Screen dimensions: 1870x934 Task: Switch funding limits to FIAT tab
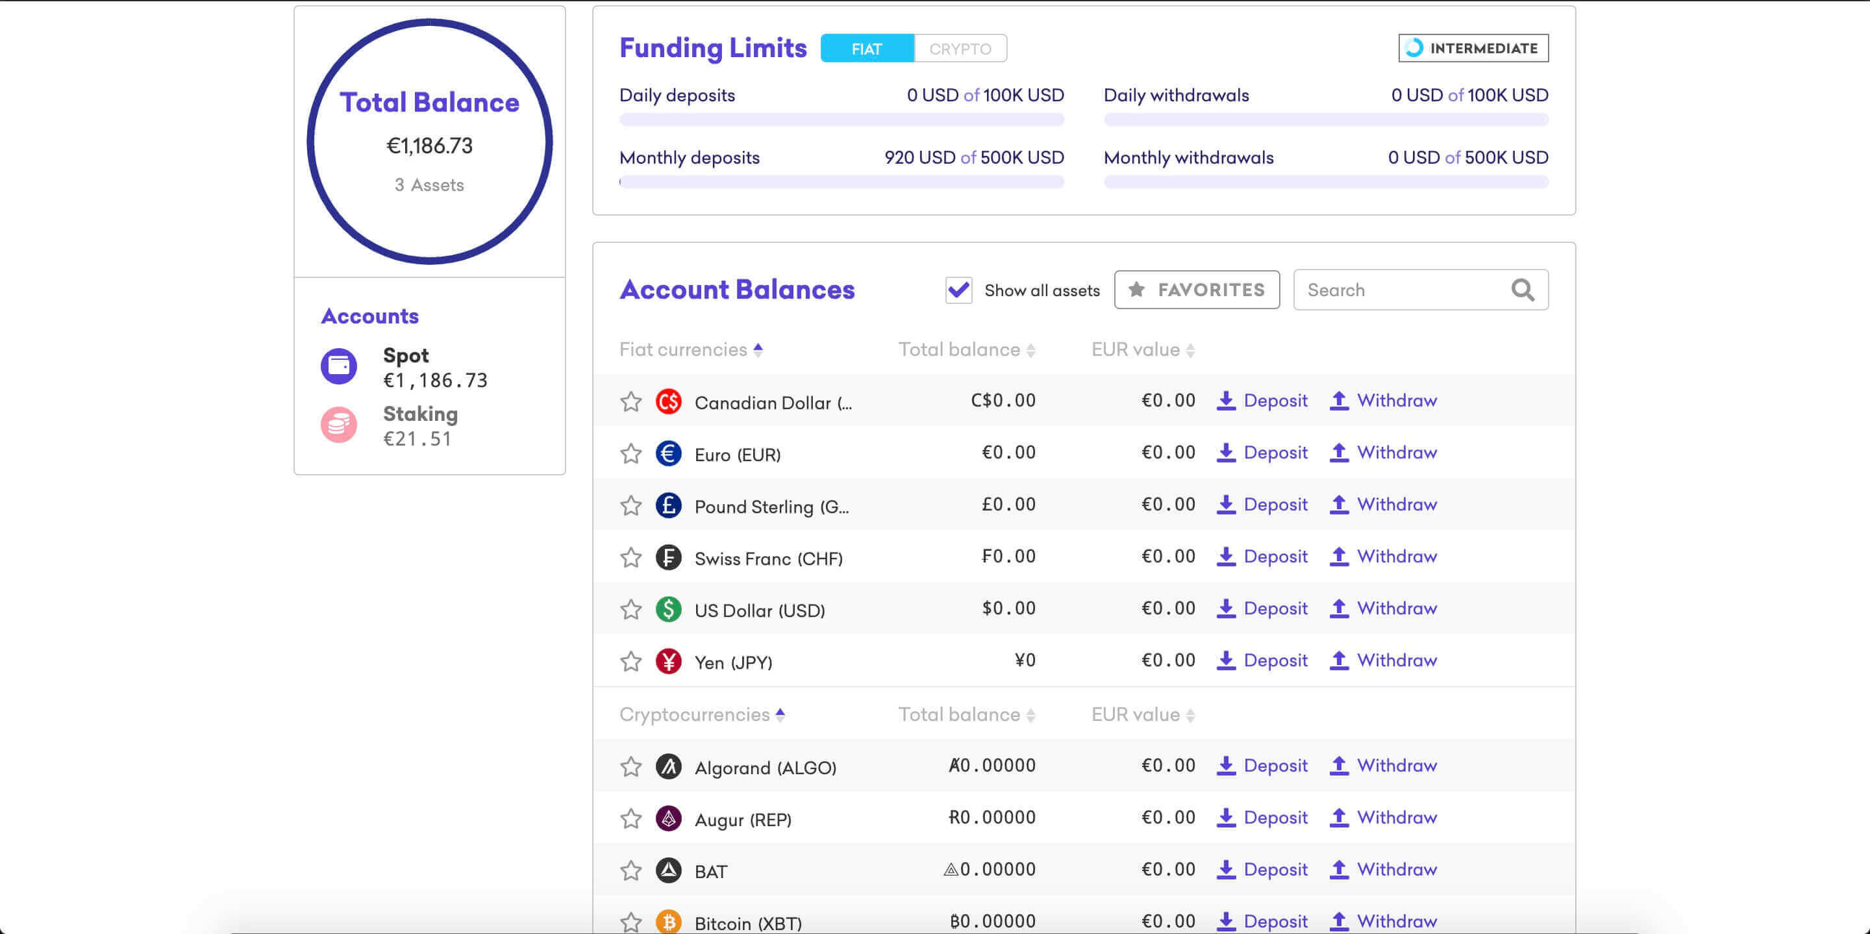[867, 49]
